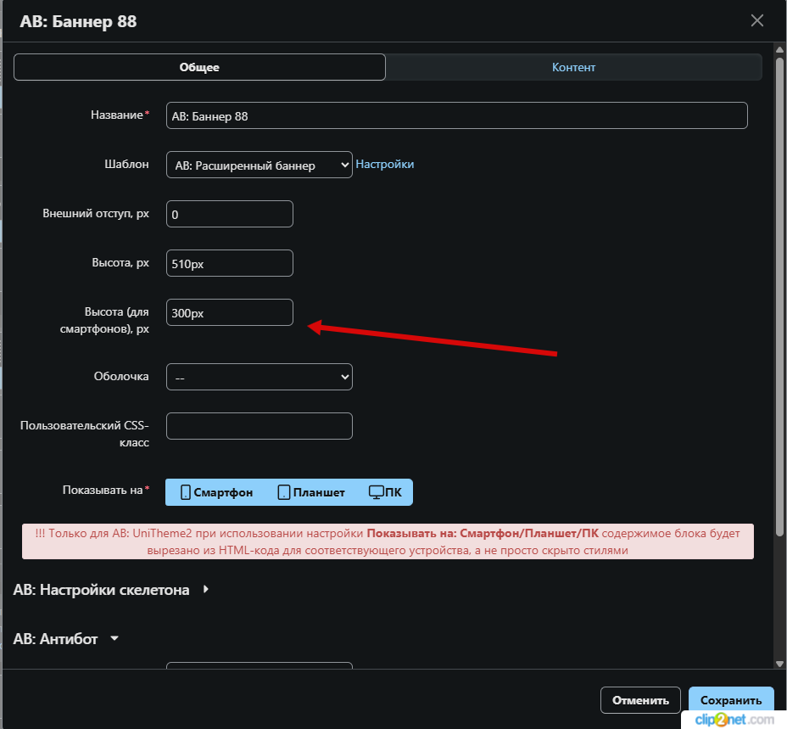Edit the Высота для смартфонов field
Image resolution: width=787 pixels, height=729 pixels.
[229, 312]
